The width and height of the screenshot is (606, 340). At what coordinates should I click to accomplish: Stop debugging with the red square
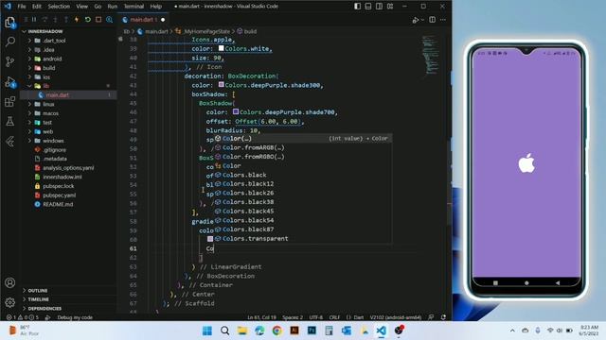pos(98,19)
